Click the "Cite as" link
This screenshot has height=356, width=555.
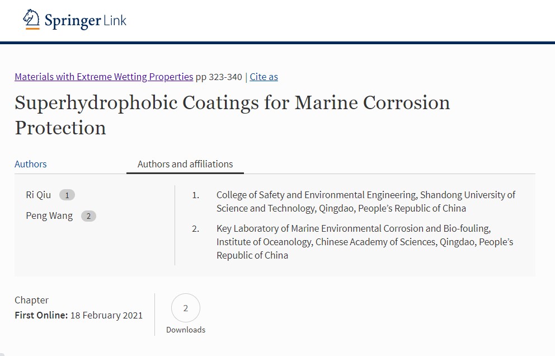[x=264, y=77]
